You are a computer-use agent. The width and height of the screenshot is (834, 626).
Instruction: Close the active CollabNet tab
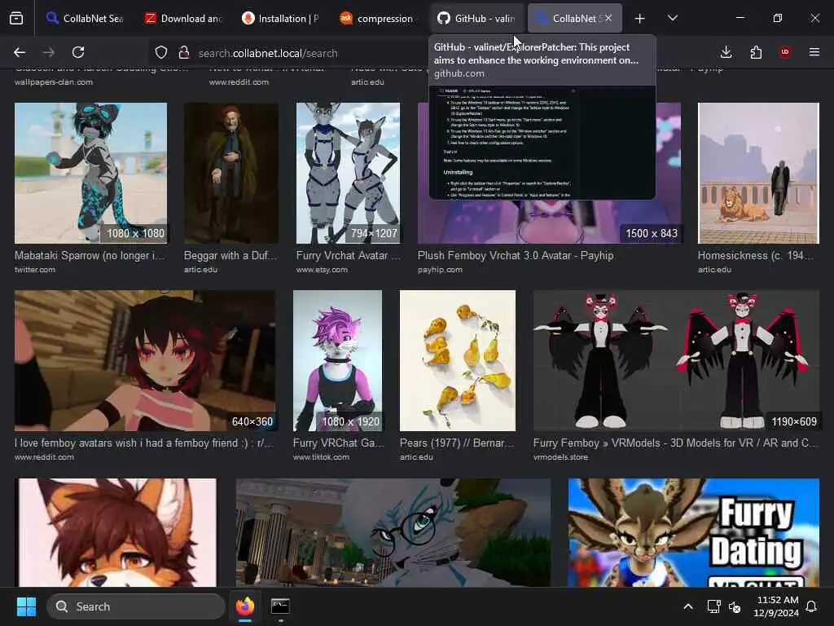(x=608, y=18)
